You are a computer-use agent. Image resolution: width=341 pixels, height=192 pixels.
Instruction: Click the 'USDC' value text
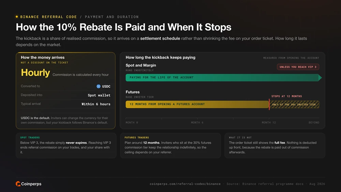pyautogui.click(x=106, y=86)
